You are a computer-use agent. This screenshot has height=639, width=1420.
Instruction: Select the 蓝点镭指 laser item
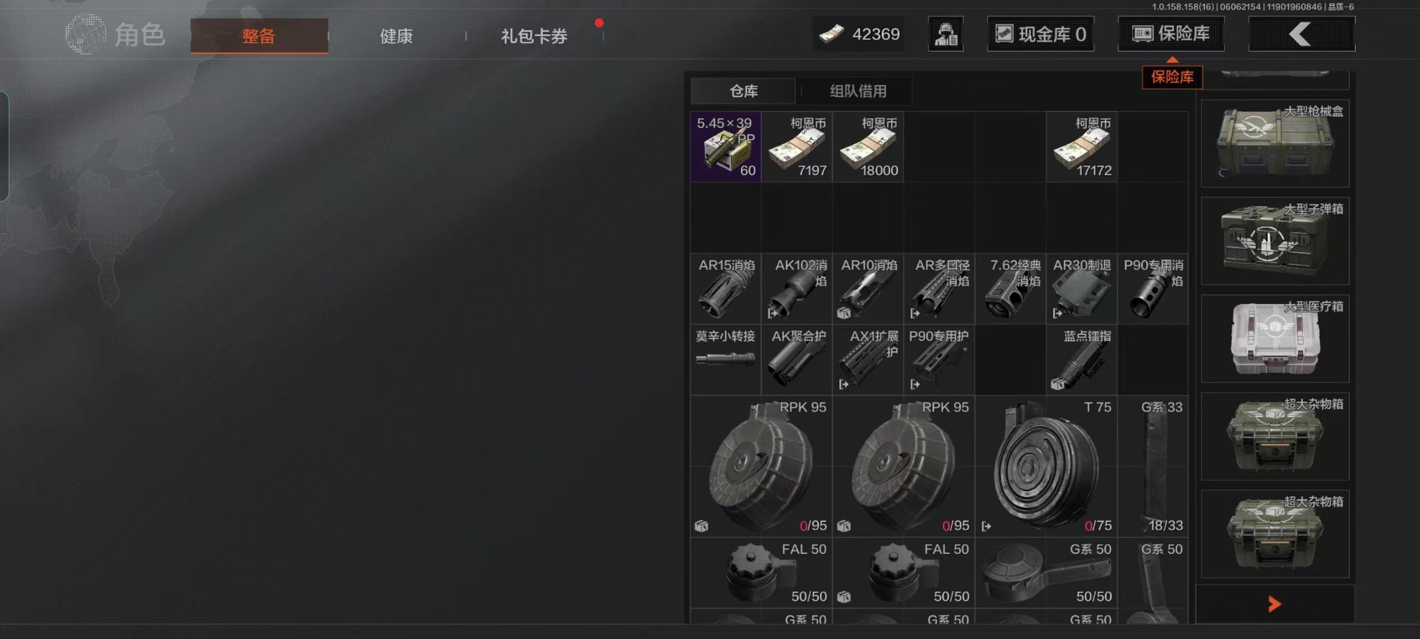(x=1082, y=359)
